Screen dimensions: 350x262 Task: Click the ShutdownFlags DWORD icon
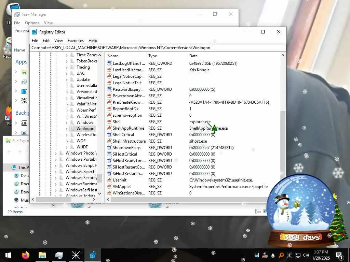tap(109, 147)
